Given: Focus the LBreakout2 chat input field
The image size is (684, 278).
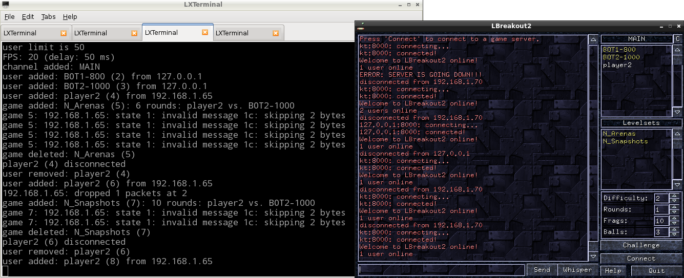Looking at the screenshot, I should click(441, 270).
